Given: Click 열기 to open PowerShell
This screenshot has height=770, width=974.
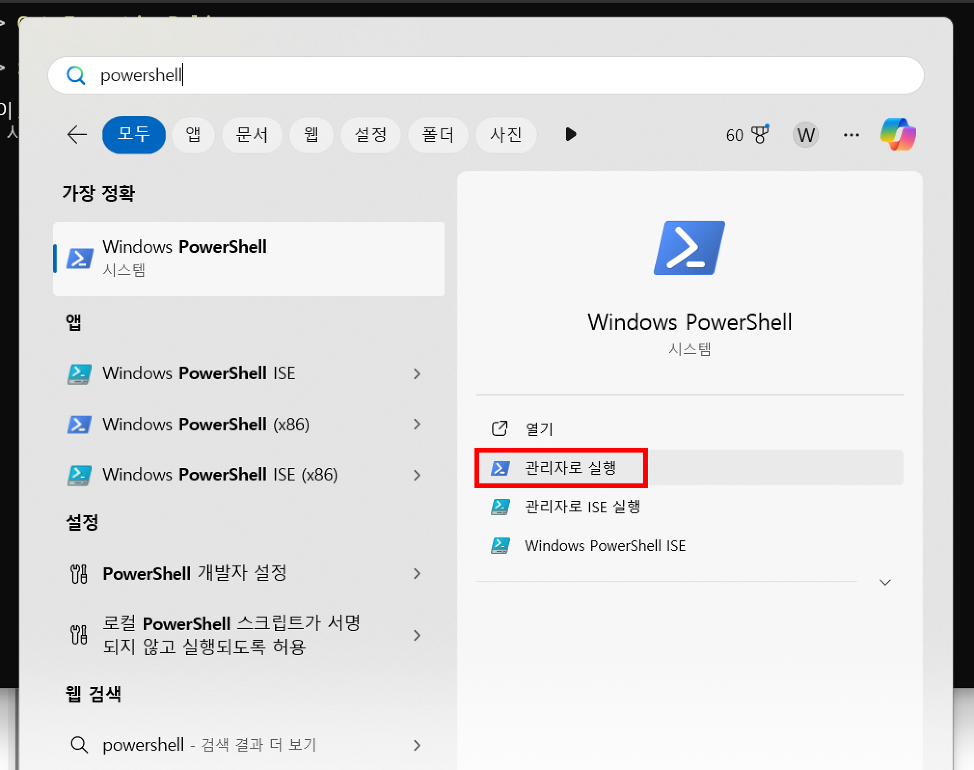Looking at the screenshot, I should point(539,428).
